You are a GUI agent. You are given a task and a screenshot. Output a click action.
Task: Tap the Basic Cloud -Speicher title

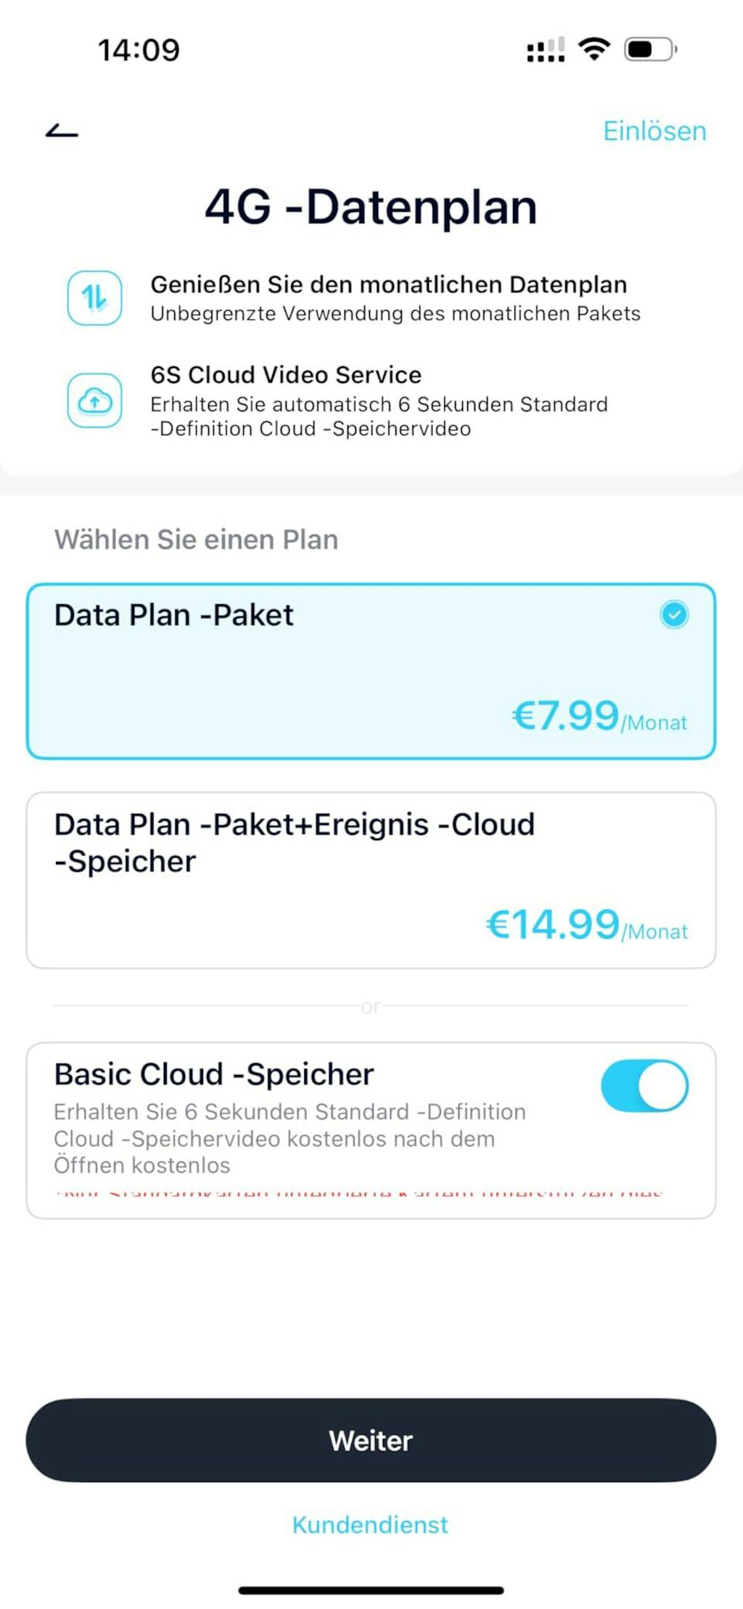214,1074
